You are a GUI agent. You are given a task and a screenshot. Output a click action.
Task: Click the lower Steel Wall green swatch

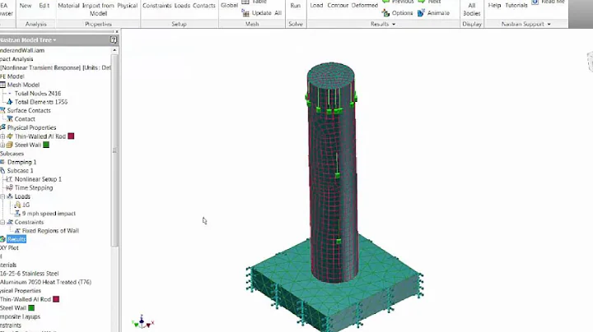coord(31,308)
